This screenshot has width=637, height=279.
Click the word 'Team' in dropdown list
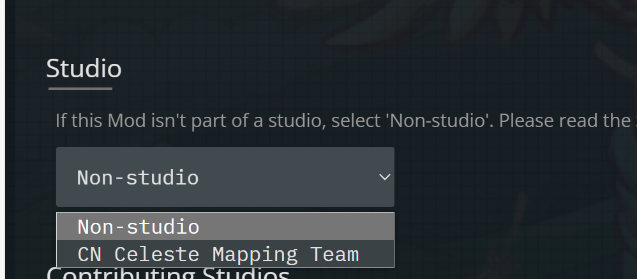click(334, 254)
